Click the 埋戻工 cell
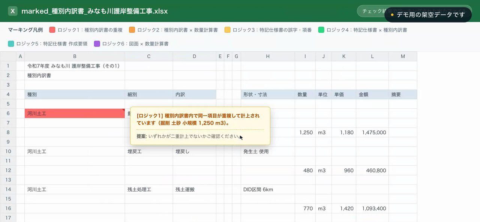Viewport: 480px width, 222px height. click(x=149, y=151)
